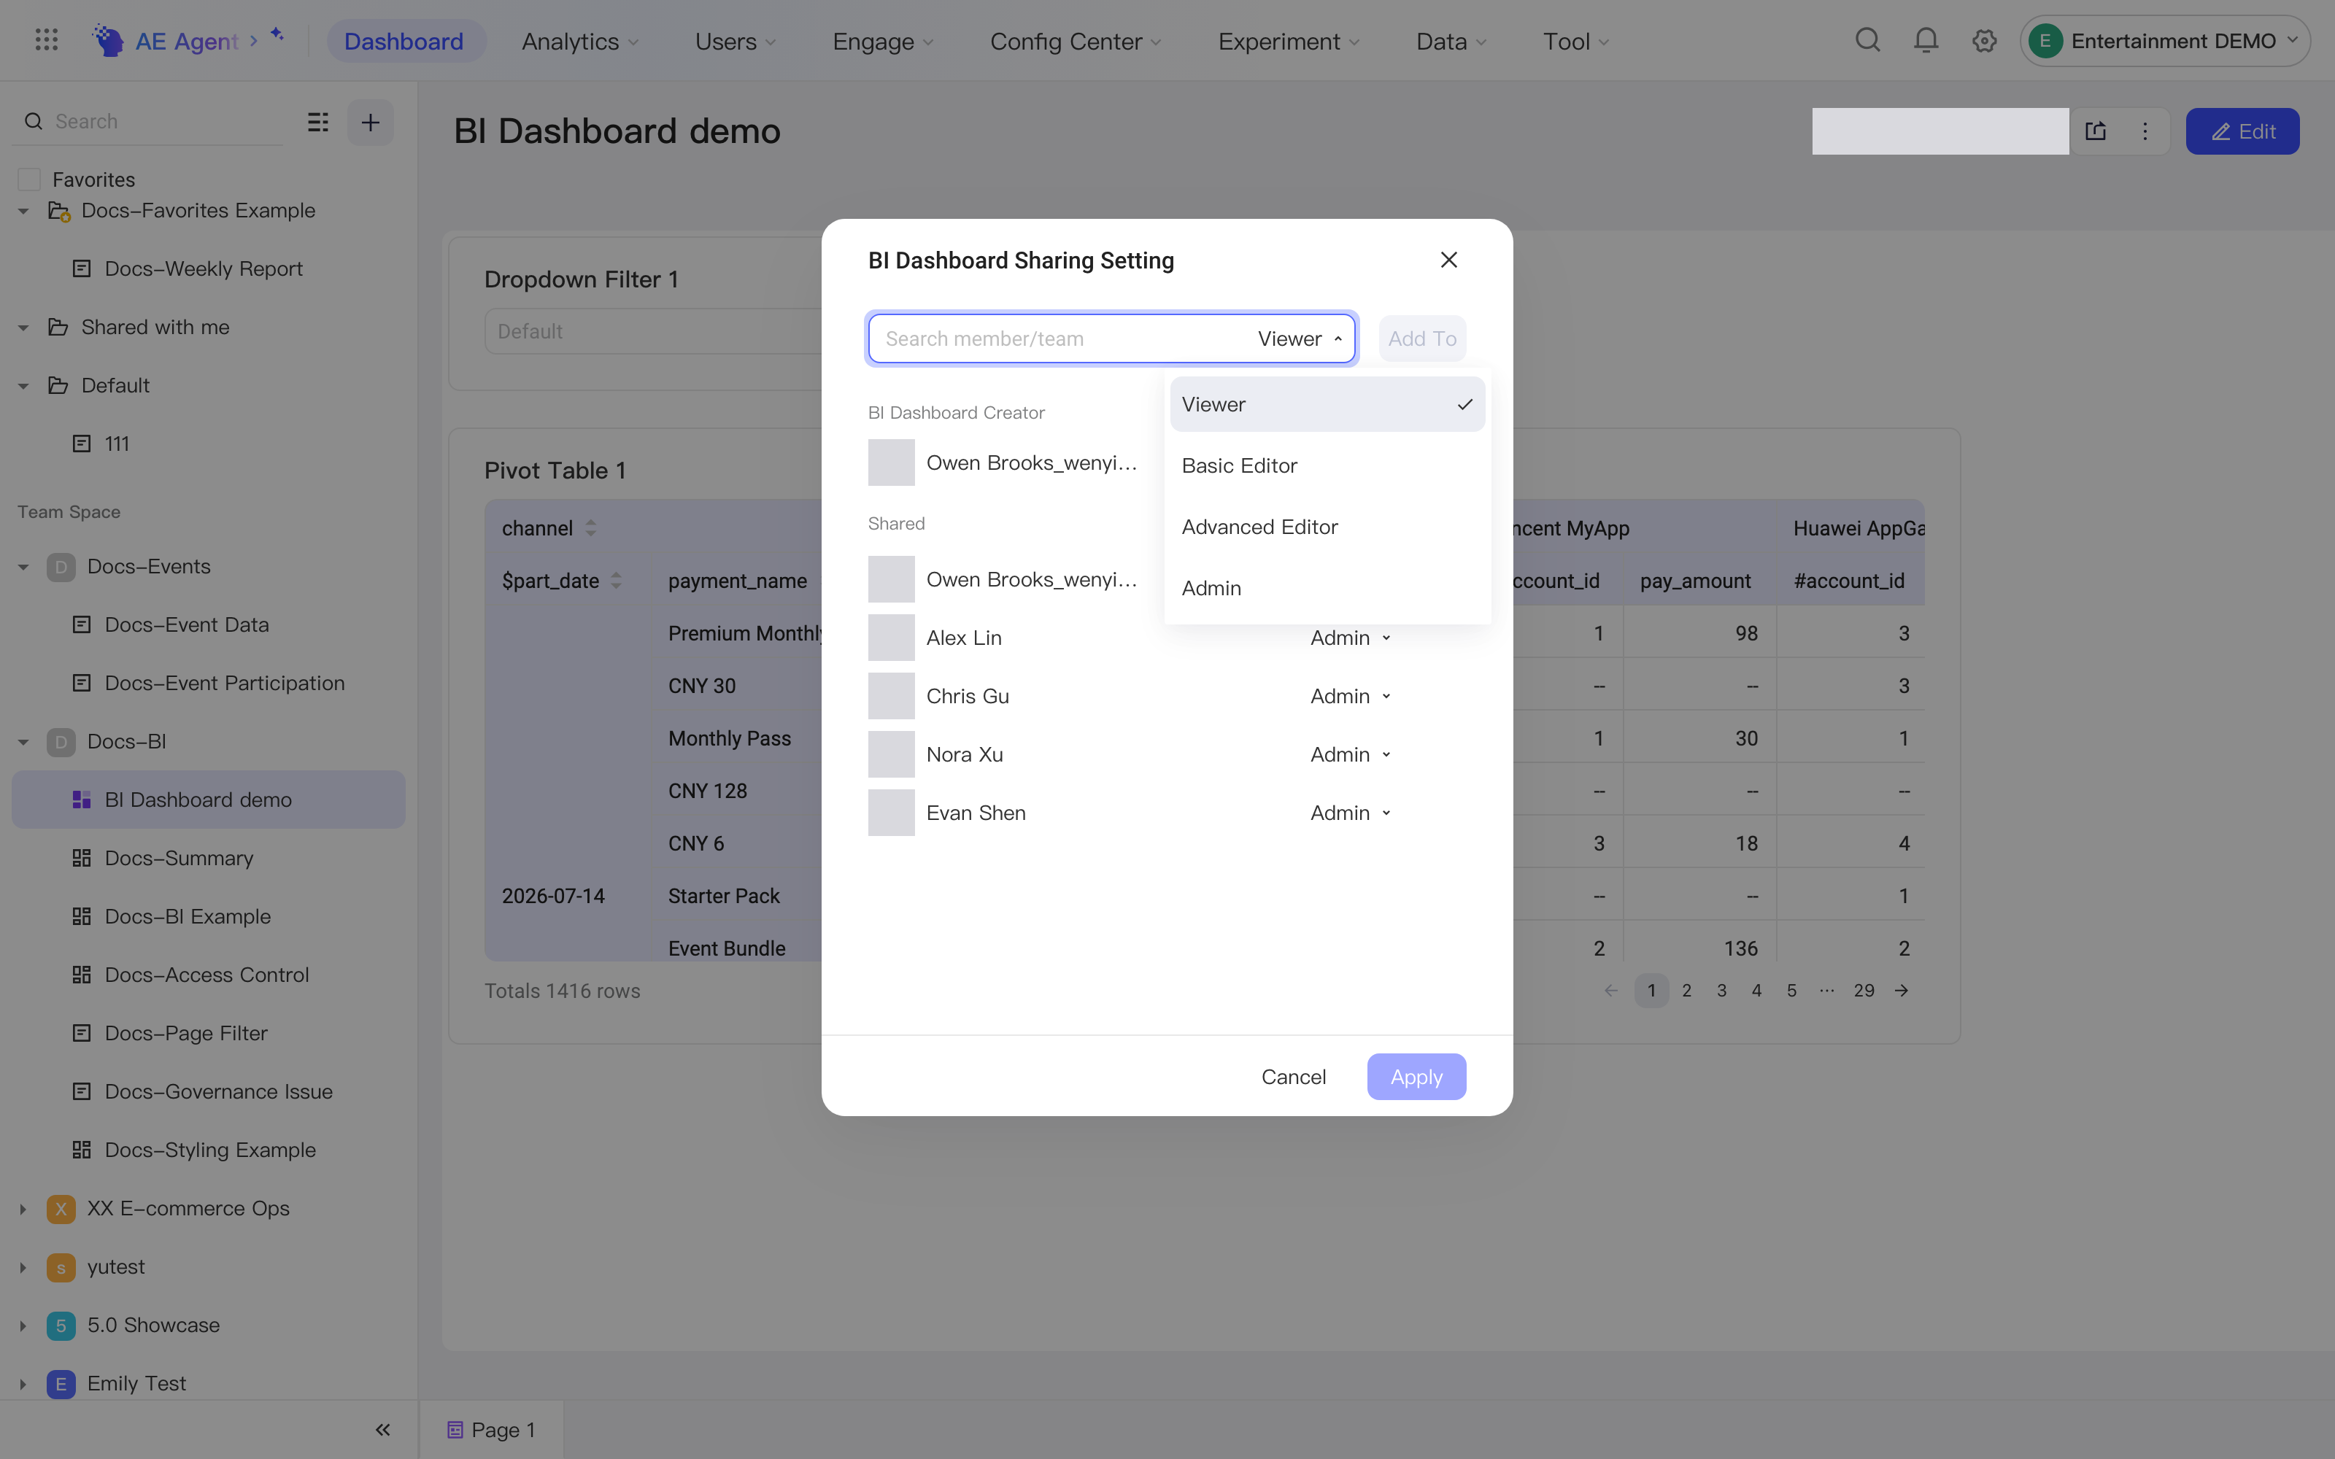
Task: Open the notifications bell
Action: pos(1926,41)
